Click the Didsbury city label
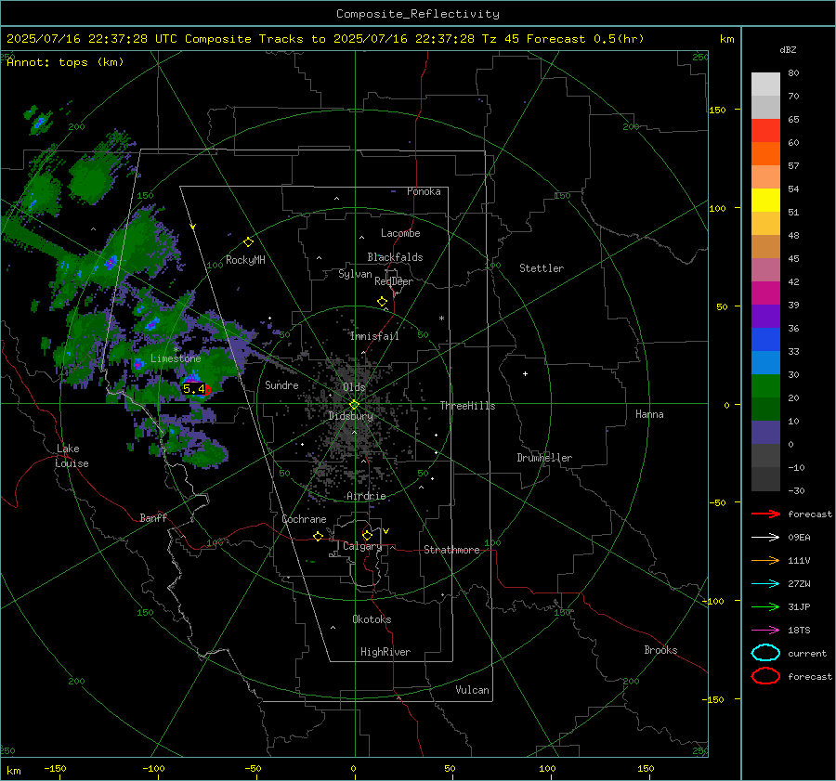The width and height of the screenshot is (836, 781). click(x=350, y=416)
